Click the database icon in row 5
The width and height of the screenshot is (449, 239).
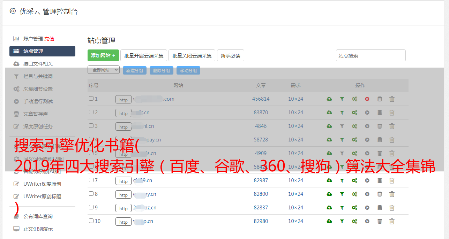point(380,153)
